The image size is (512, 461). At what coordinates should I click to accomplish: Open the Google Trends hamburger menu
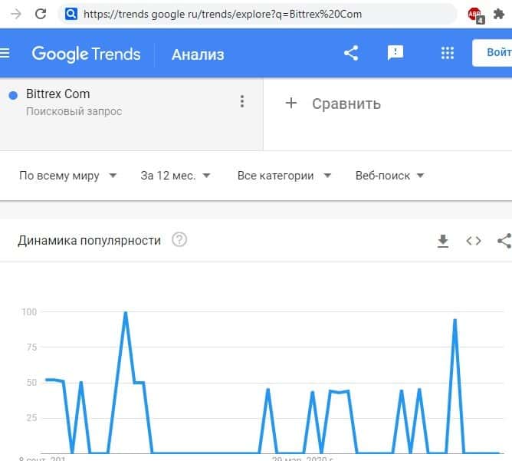point(5,54)
